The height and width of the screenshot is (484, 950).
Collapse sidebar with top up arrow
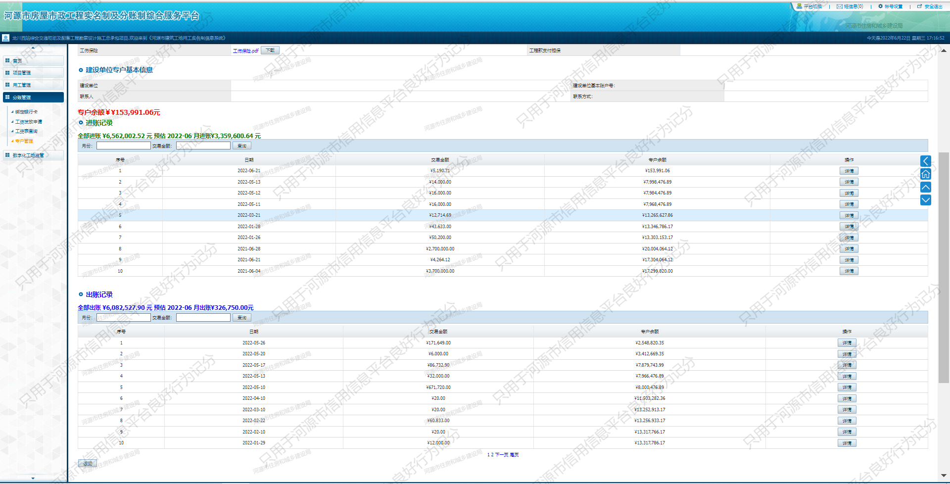(x=33, y=48)
